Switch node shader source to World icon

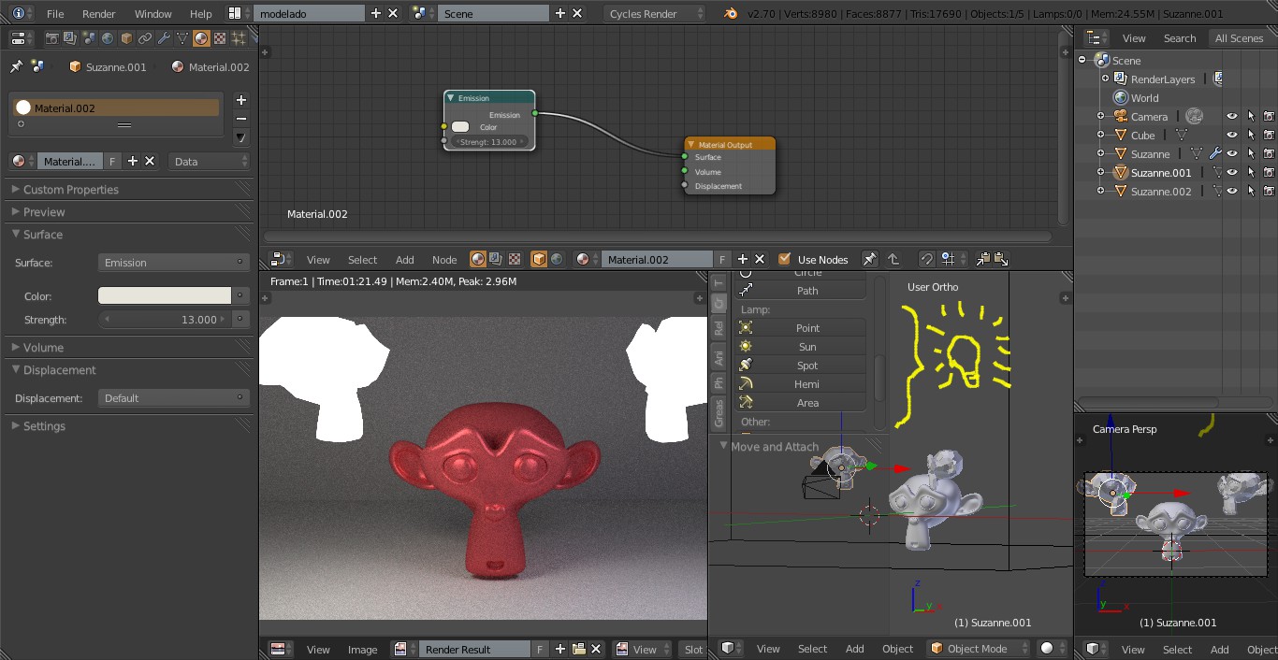(557, 259)
